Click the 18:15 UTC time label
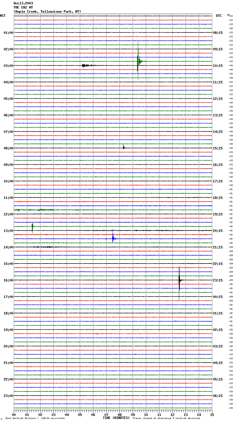The image size is (234, 422). tap(218, 198)
